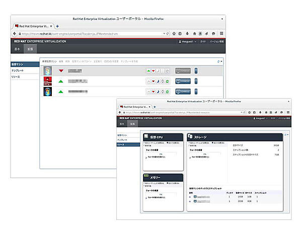Click the ストレージ quota usage bar
Viewport: 302px width, 235px height.
(205, 154)
